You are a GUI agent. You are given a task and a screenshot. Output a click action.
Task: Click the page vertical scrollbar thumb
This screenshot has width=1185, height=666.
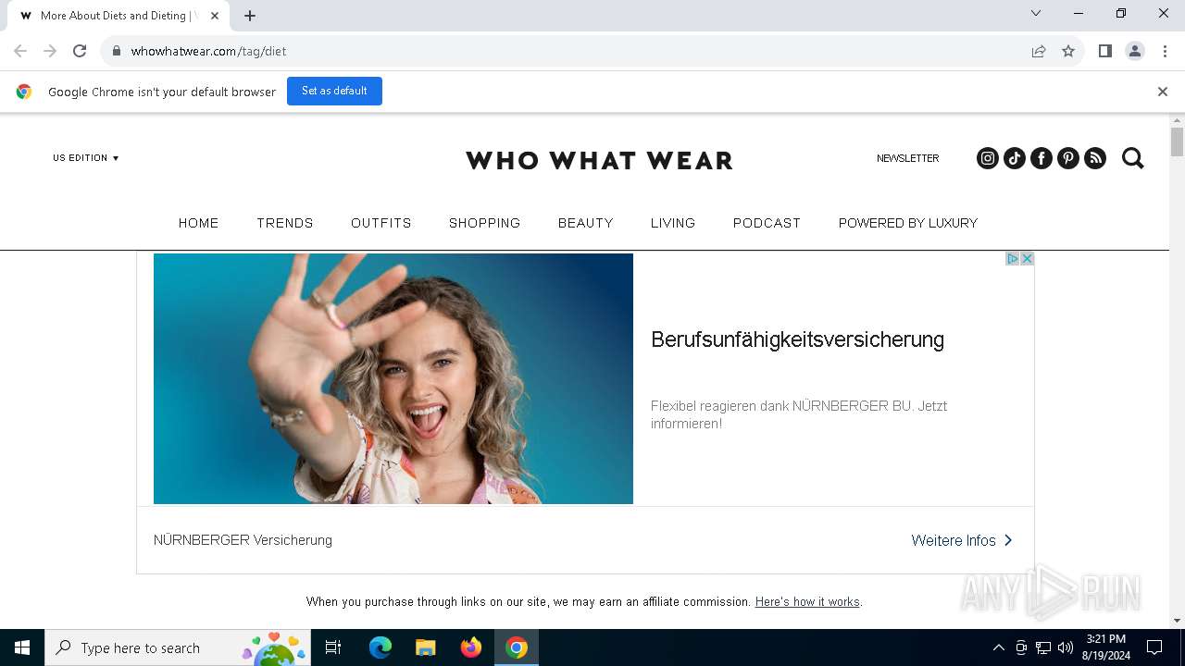point(1177,142)
